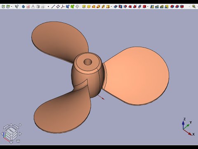Click the Linear Pattern icon
Viewport: 198px width, 149px height.
(x=157, y=6)
